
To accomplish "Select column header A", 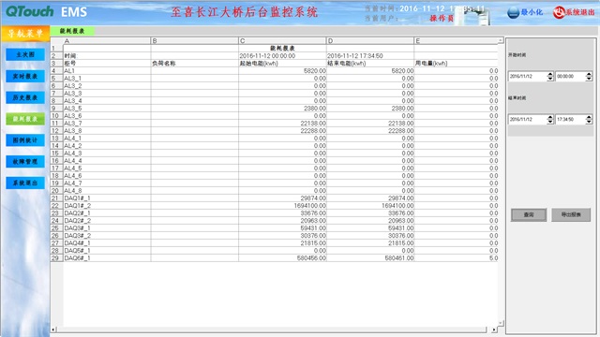I will pos(107,41).
